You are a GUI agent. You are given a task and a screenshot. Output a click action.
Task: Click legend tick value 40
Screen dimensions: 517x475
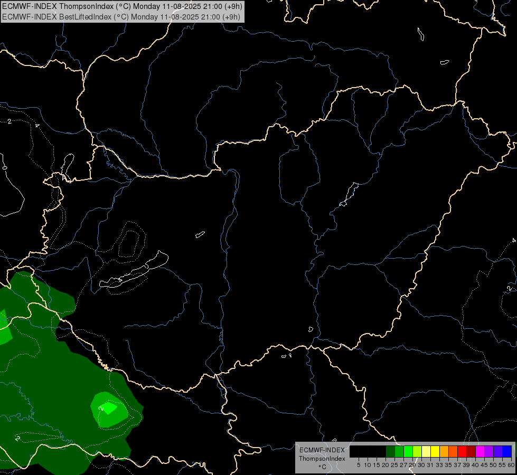(475, 465)
